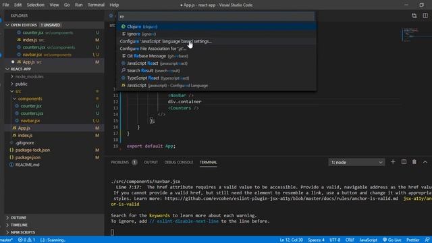Image resolution: width=432 pixels, height=243 pixels.
Task: Open the eslint-plugin-jsx-a11y GitHub link
Action: [281, 198]
